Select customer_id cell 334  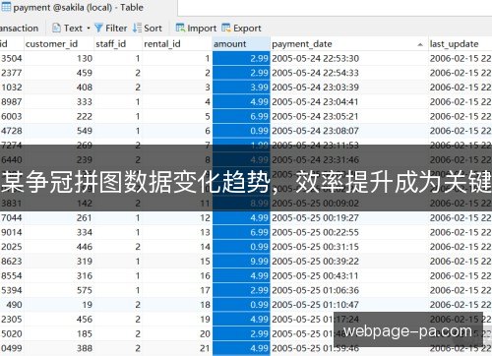59,232
